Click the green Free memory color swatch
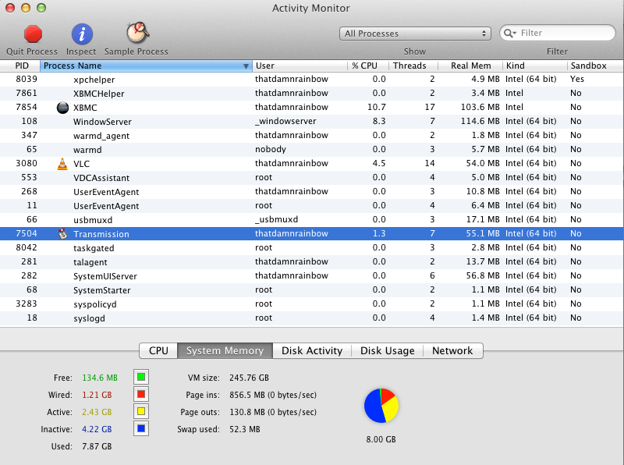 pyautogui.click(x=141, y=377)
